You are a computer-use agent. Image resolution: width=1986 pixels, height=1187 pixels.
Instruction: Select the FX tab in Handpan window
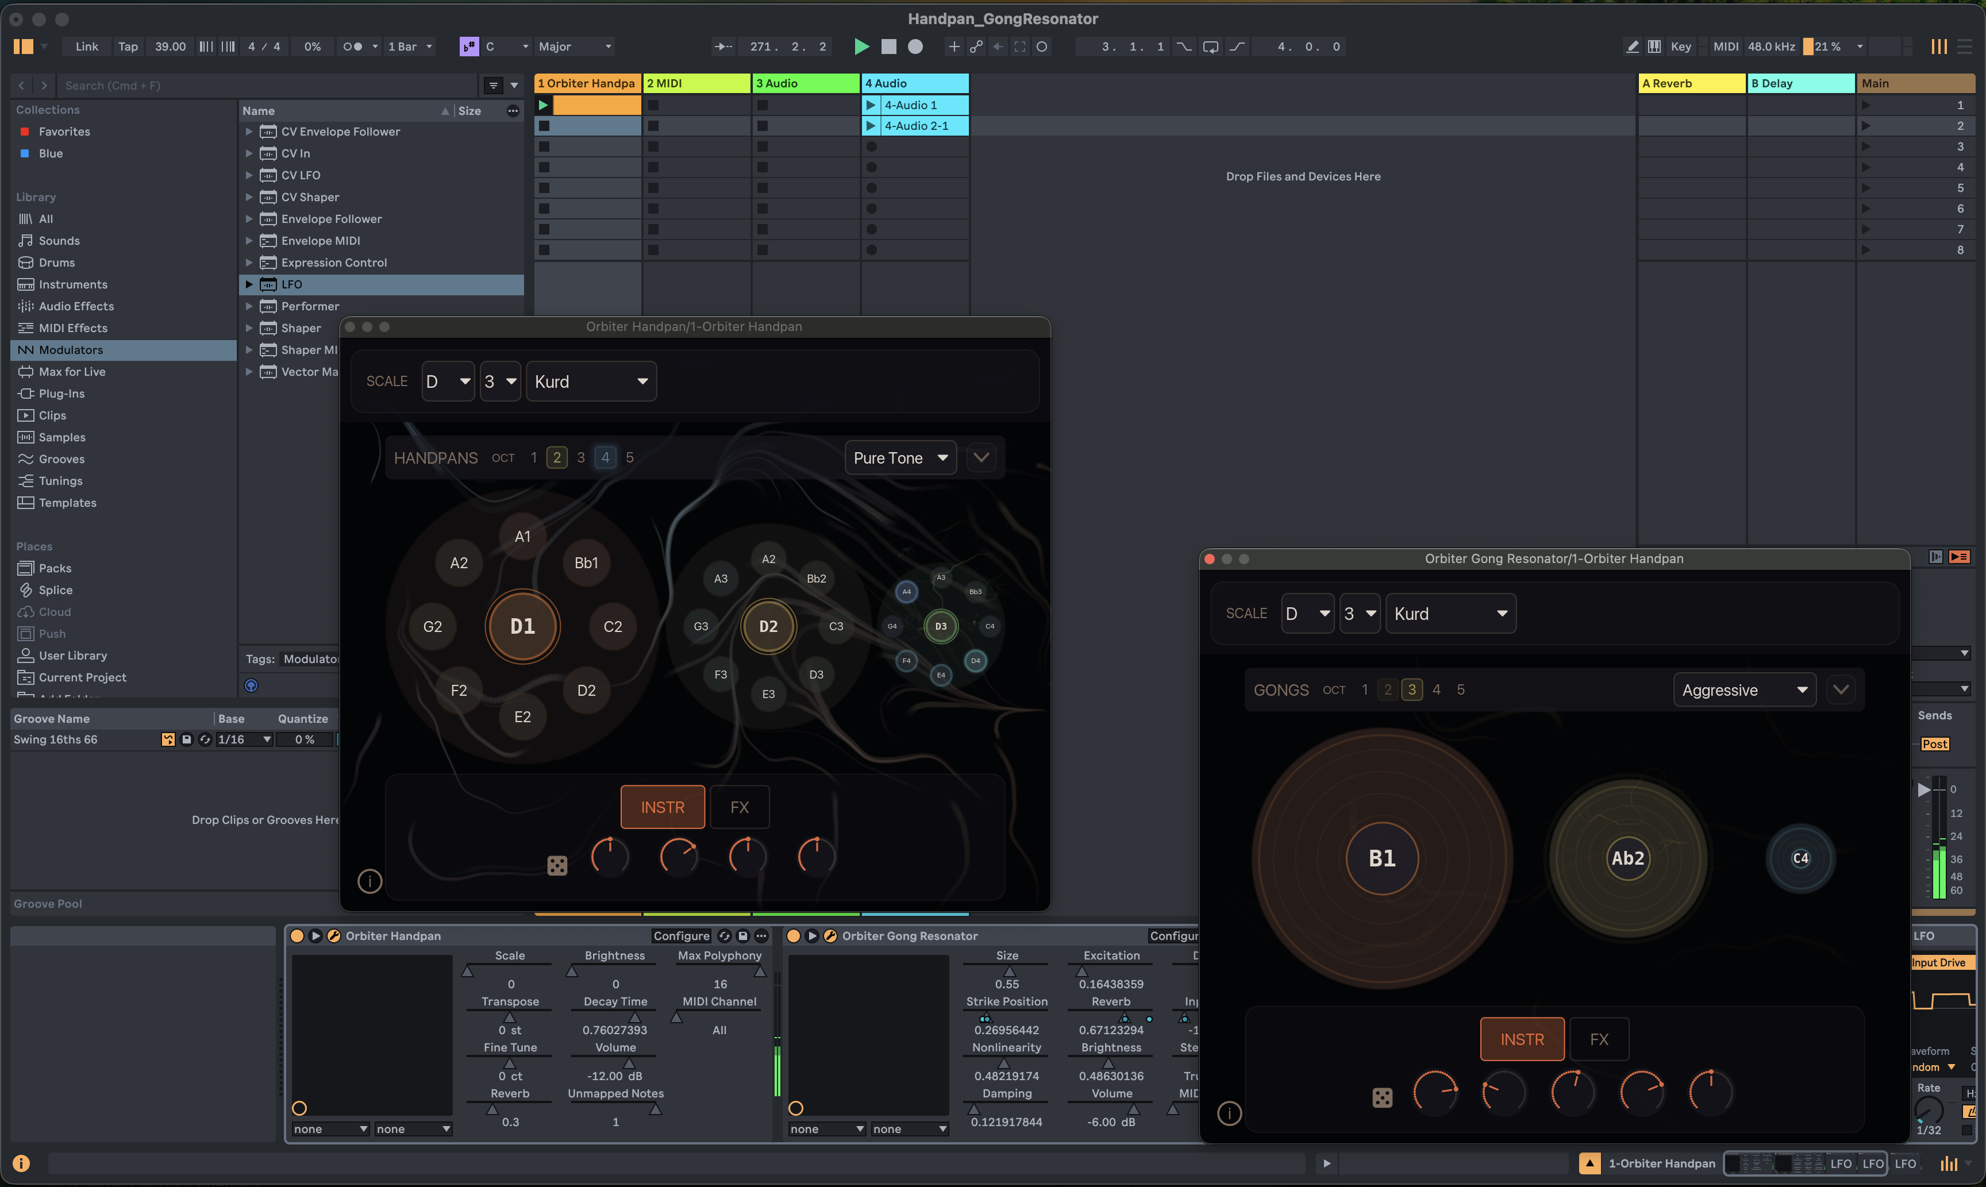pos(739,807)
